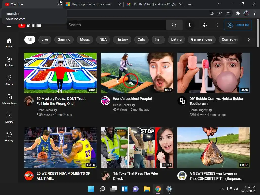
Task: Select the NBA filter chip
Action: [x=103, y=39]
